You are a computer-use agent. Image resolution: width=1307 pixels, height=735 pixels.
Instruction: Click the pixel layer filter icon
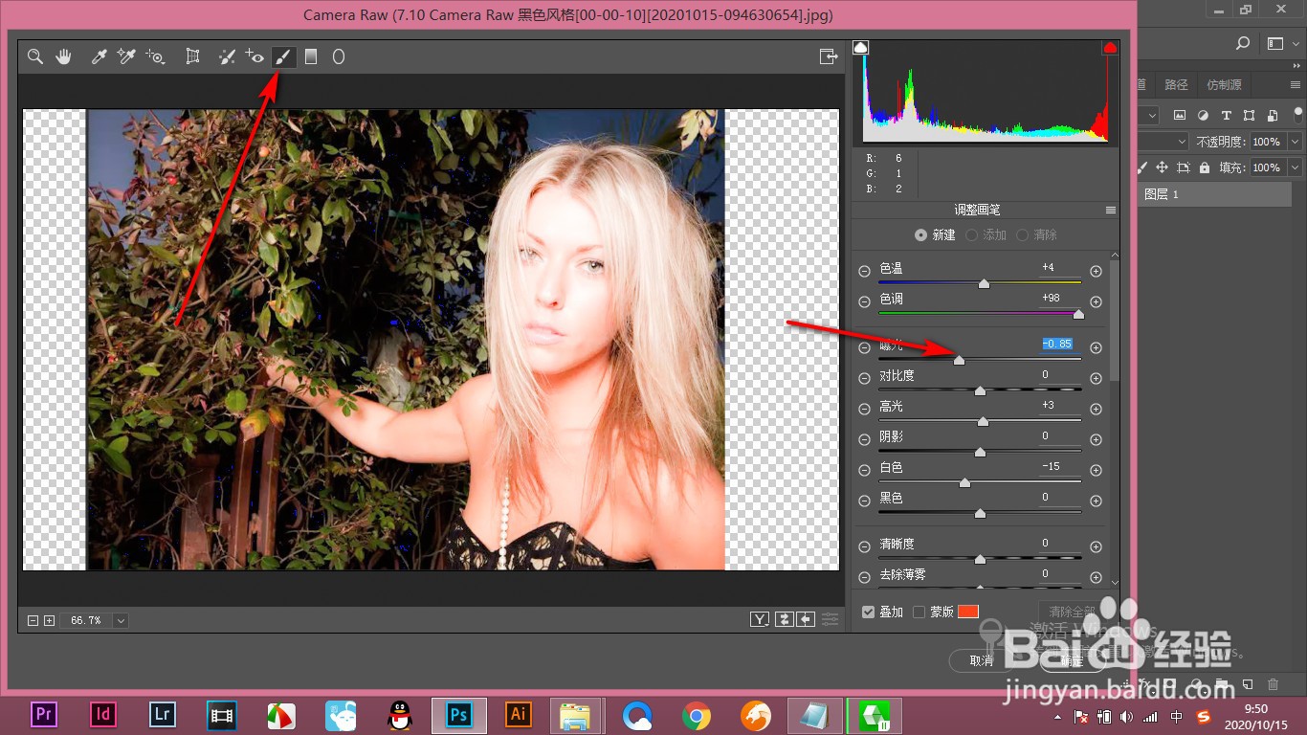[x=1180, y=116]
